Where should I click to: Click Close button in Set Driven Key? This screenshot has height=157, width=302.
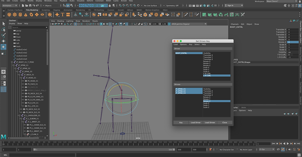[x=224, y=122]
